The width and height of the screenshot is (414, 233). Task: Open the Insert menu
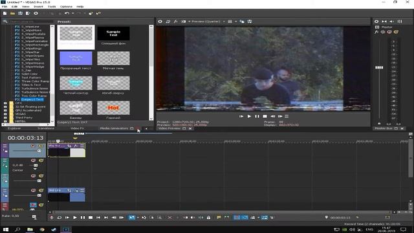point(38,6)
